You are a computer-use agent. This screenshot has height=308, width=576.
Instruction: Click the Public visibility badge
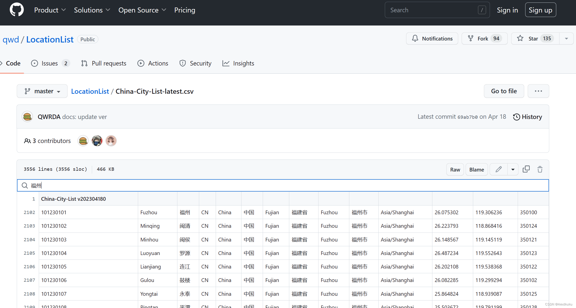[88, 39]
